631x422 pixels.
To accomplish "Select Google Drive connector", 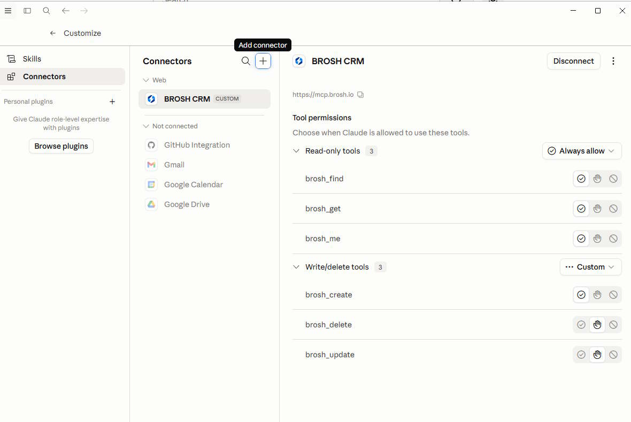I will 204,204.
